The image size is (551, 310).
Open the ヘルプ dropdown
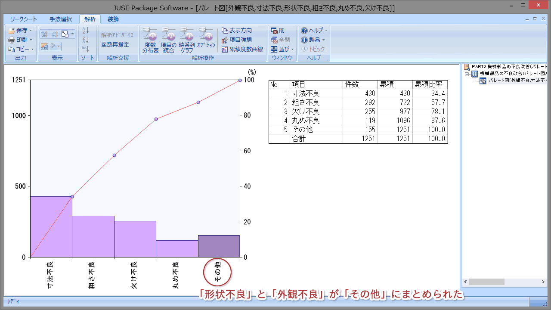tap(314, 31)
